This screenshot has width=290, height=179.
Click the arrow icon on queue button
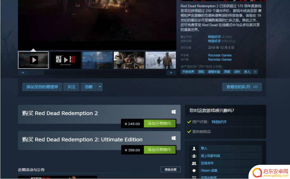256,87
